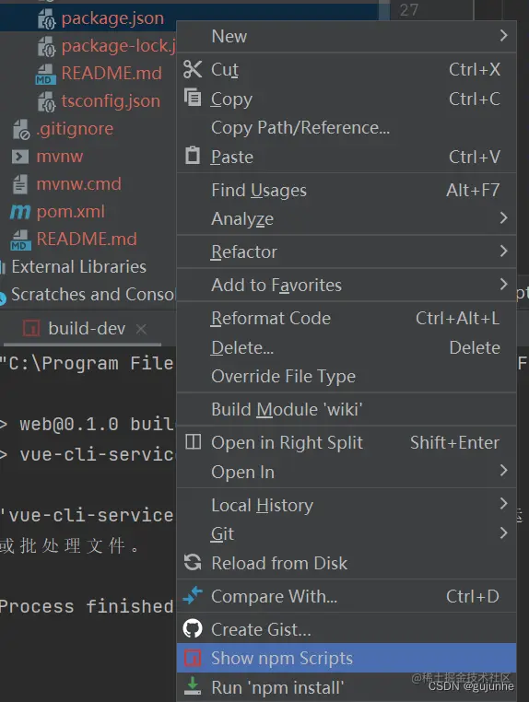This screenshot has height=702, width=529.
Task: Click the npm icon on build-dev tab
Action: click(31, 328)
